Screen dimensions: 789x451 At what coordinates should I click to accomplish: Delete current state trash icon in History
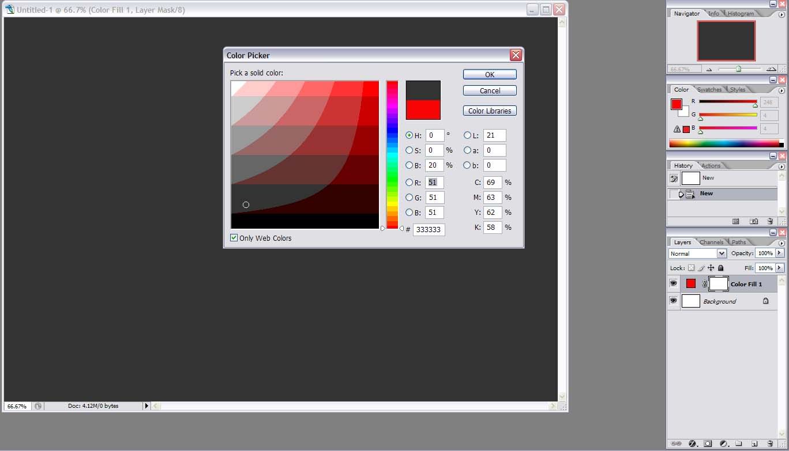click(770, 221)
